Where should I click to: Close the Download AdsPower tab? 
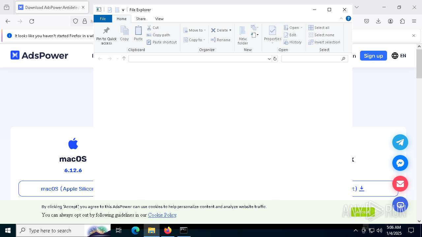(83, 7)
